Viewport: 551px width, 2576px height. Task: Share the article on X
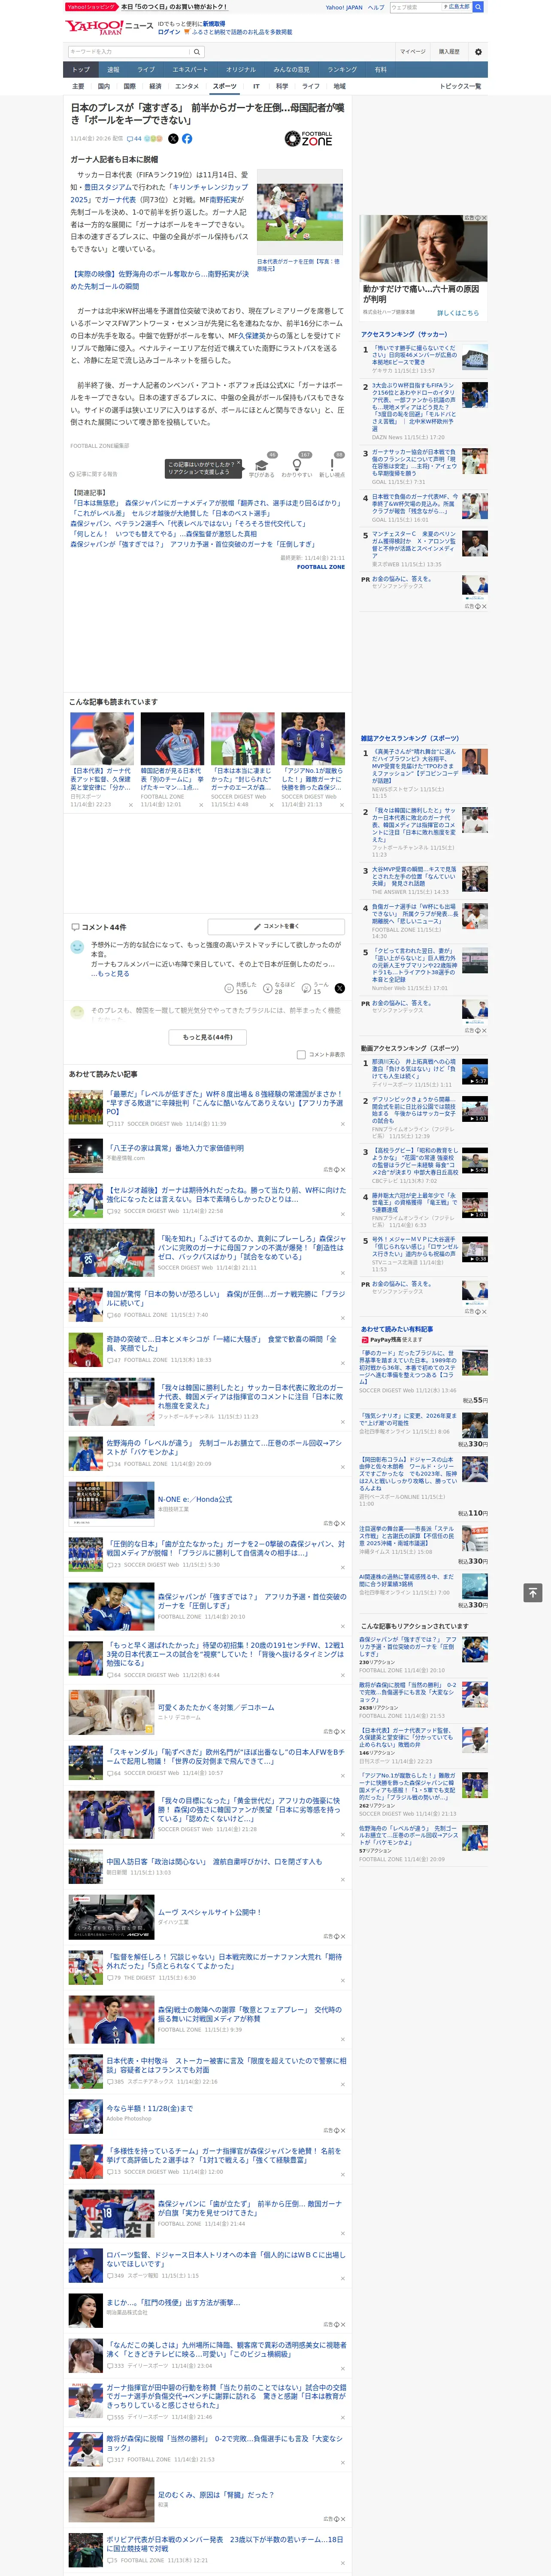pyautogui.click(x=173, y=139)
